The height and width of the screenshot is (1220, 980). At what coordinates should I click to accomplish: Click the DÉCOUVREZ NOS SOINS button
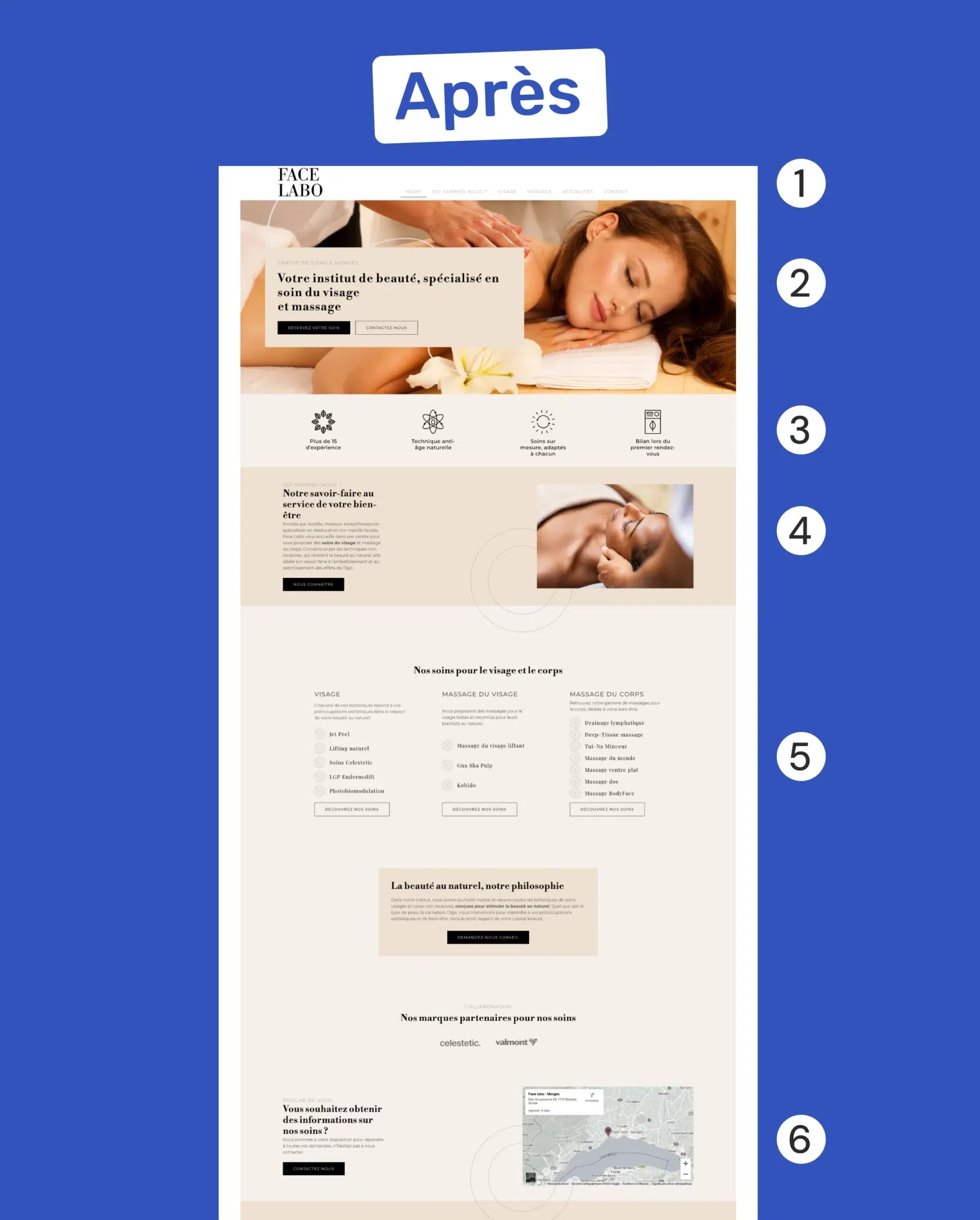(x=353, y=810)
